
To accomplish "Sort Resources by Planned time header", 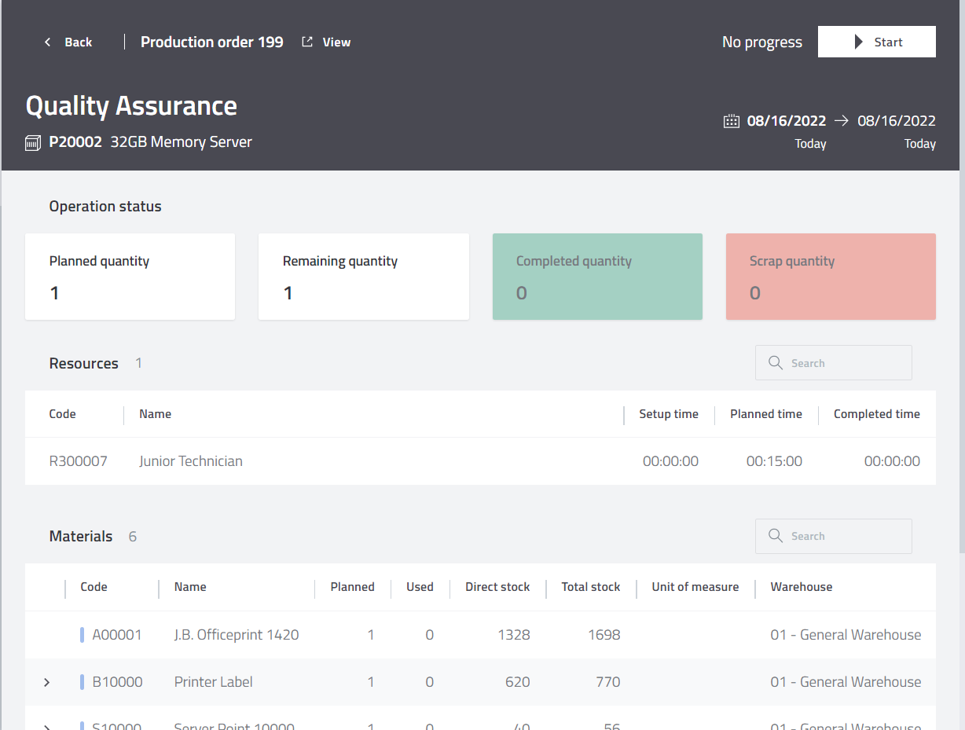I will coord(765,414).
